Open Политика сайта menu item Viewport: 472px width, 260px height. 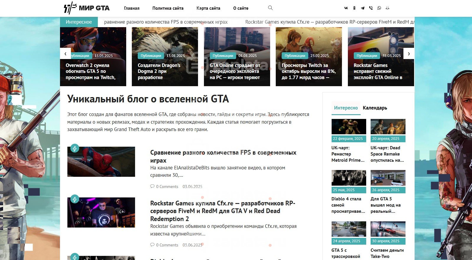(x=168, y=8)
